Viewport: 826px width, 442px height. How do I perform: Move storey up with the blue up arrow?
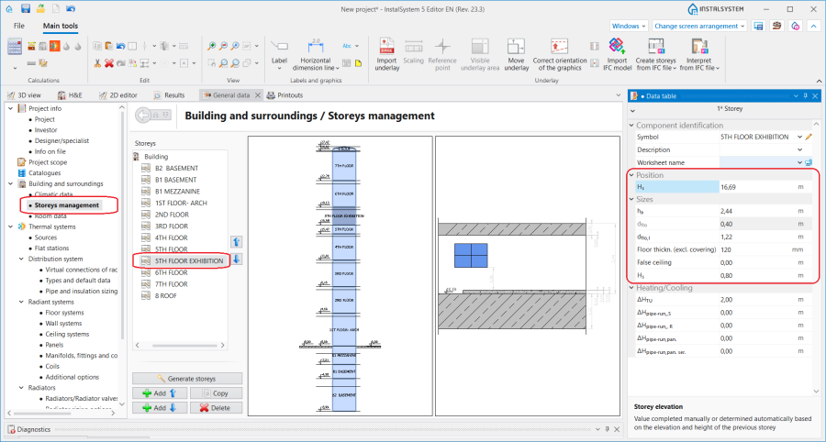(x=237, y=242)
